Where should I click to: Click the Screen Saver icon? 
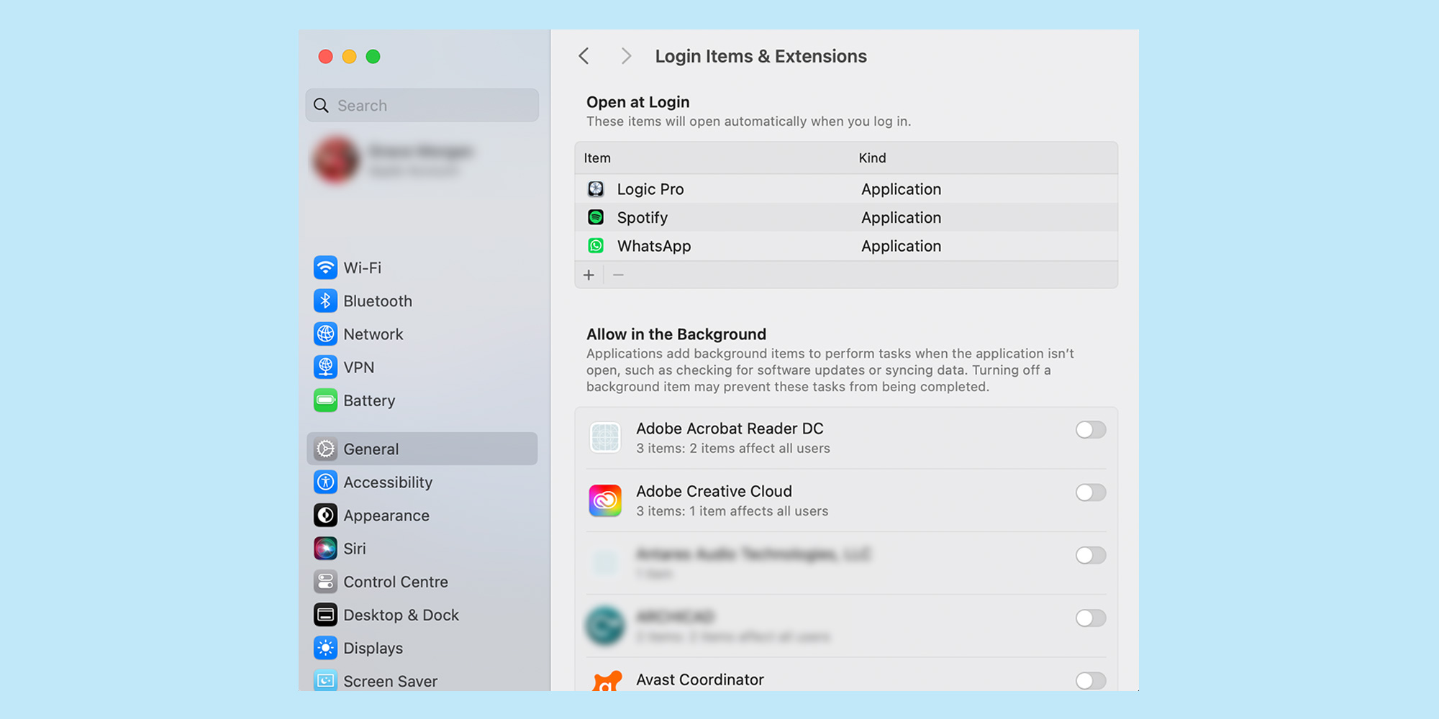(325, 680)
